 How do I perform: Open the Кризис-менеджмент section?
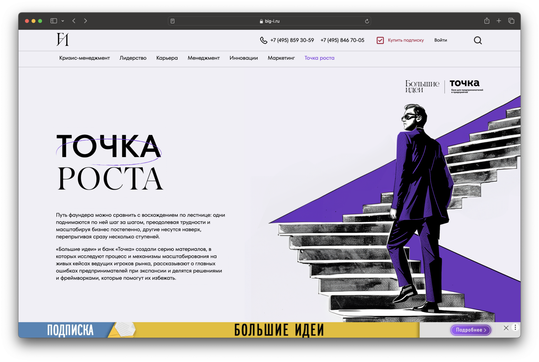point(84,58)
